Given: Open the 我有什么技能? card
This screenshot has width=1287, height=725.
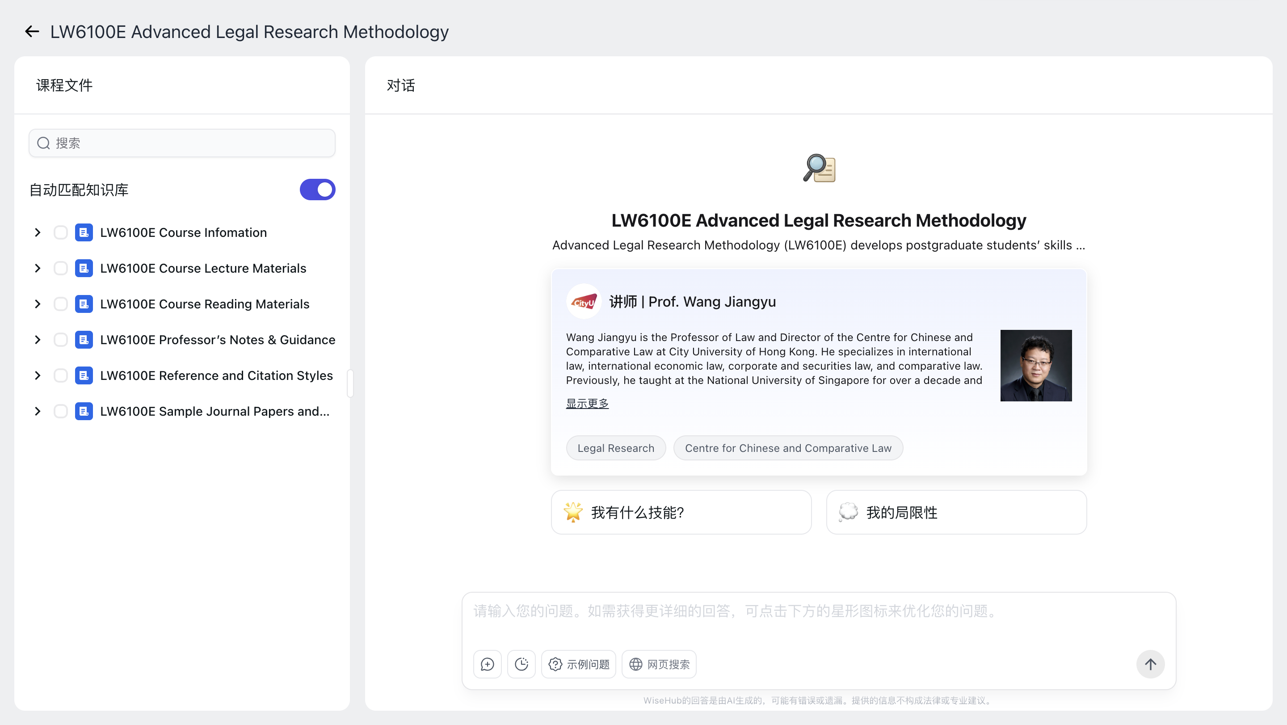Looking at the screenshot, I should (681, 512).
